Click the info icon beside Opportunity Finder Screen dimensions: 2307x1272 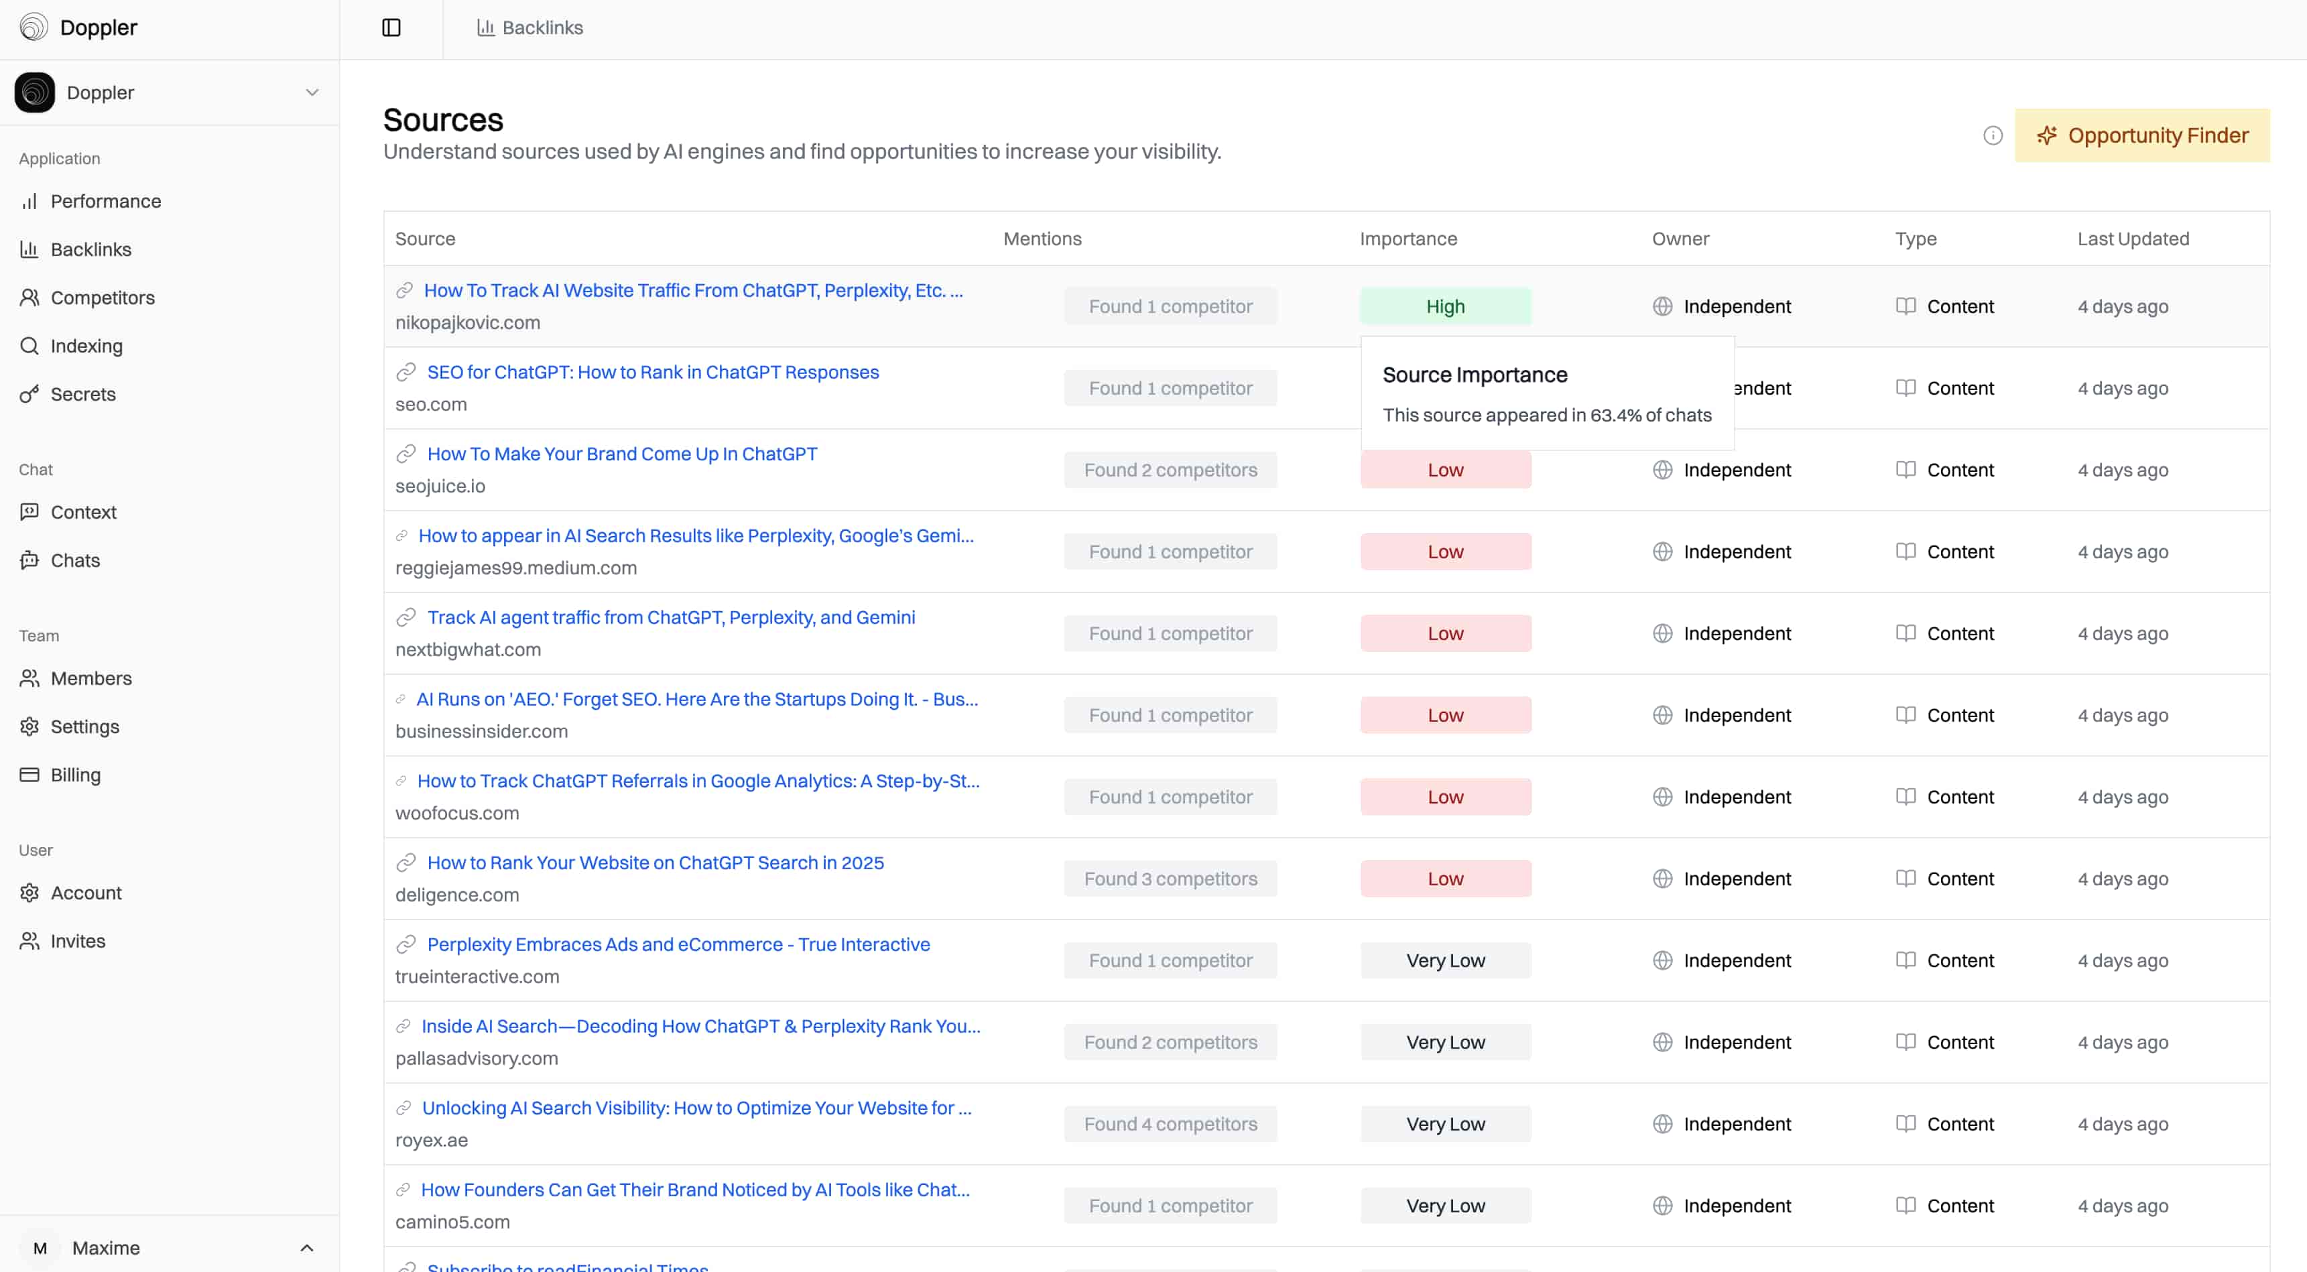[x=1992, y=135]
